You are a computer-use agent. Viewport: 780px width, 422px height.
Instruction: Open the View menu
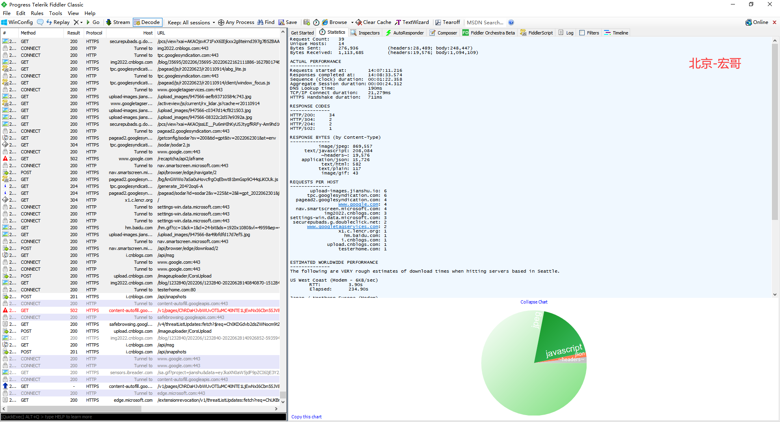[x=73, y=13]
